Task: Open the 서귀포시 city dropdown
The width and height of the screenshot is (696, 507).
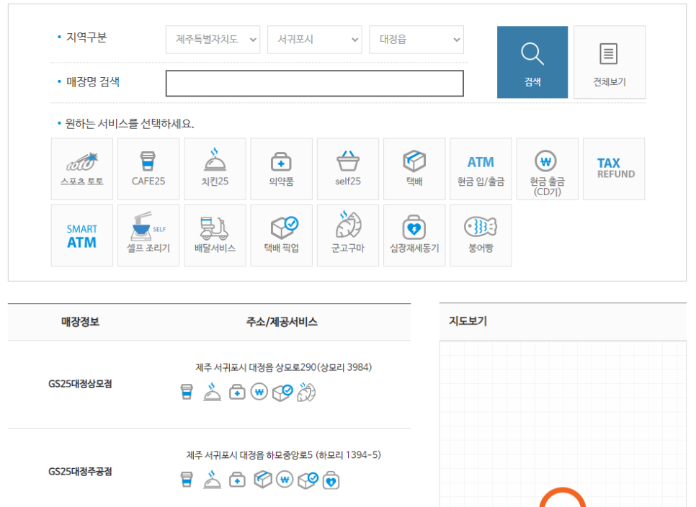Action: tap(315, 40)
